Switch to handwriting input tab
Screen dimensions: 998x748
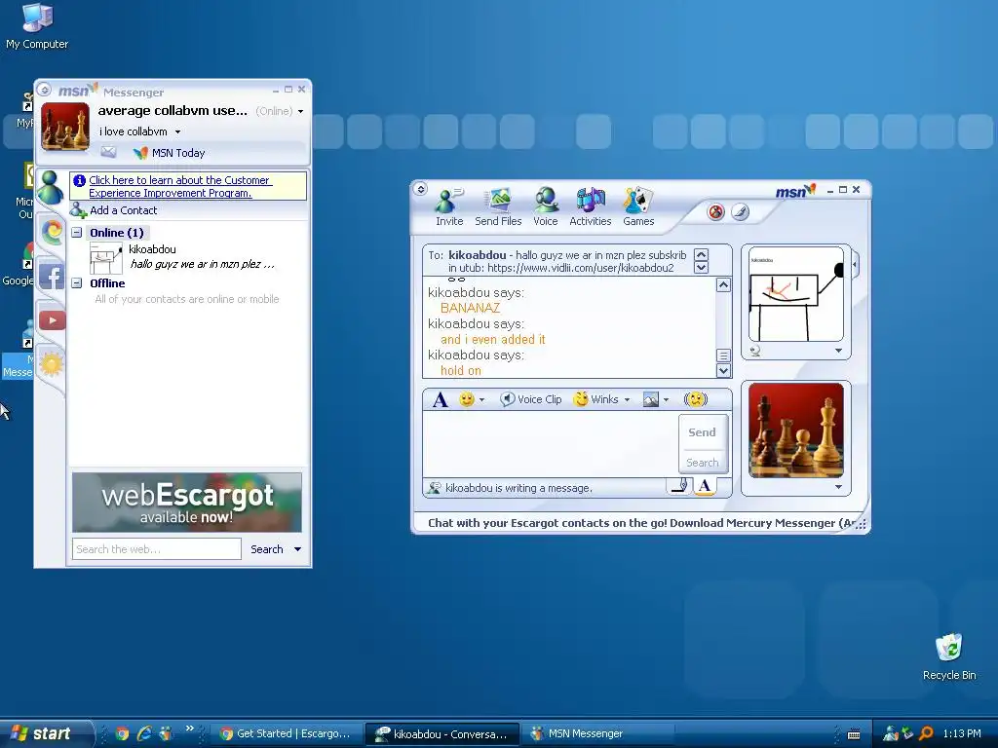(680, 487)
